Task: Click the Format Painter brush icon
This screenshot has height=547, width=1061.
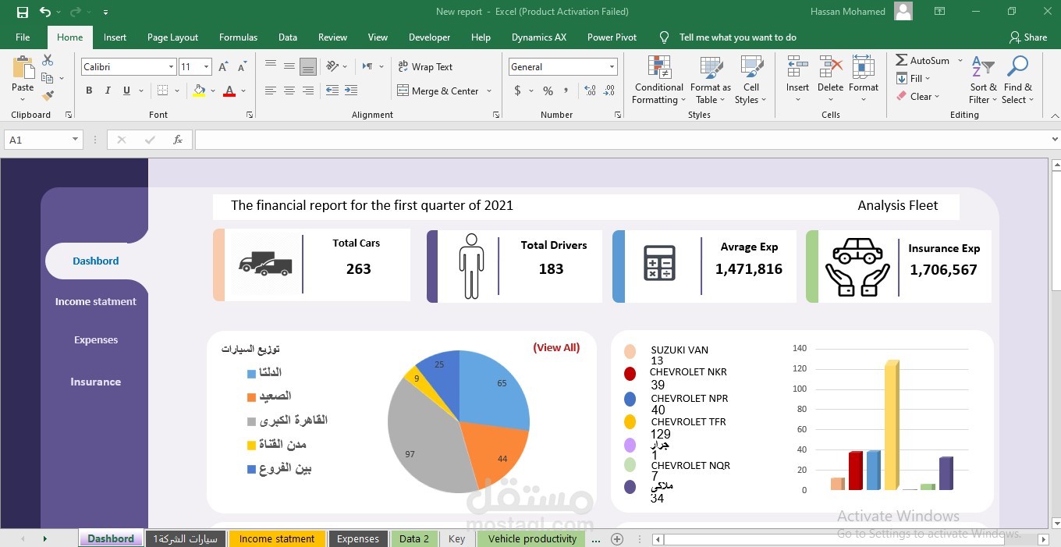Action: [48, 96]
